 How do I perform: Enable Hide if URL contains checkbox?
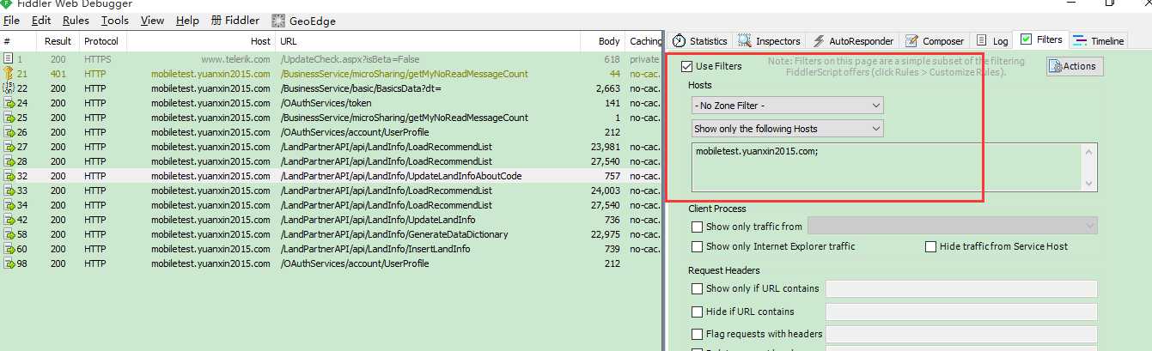[698, 312]
